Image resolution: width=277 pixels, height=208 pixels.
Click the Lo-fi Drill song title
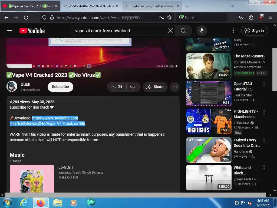click(66, 167)
